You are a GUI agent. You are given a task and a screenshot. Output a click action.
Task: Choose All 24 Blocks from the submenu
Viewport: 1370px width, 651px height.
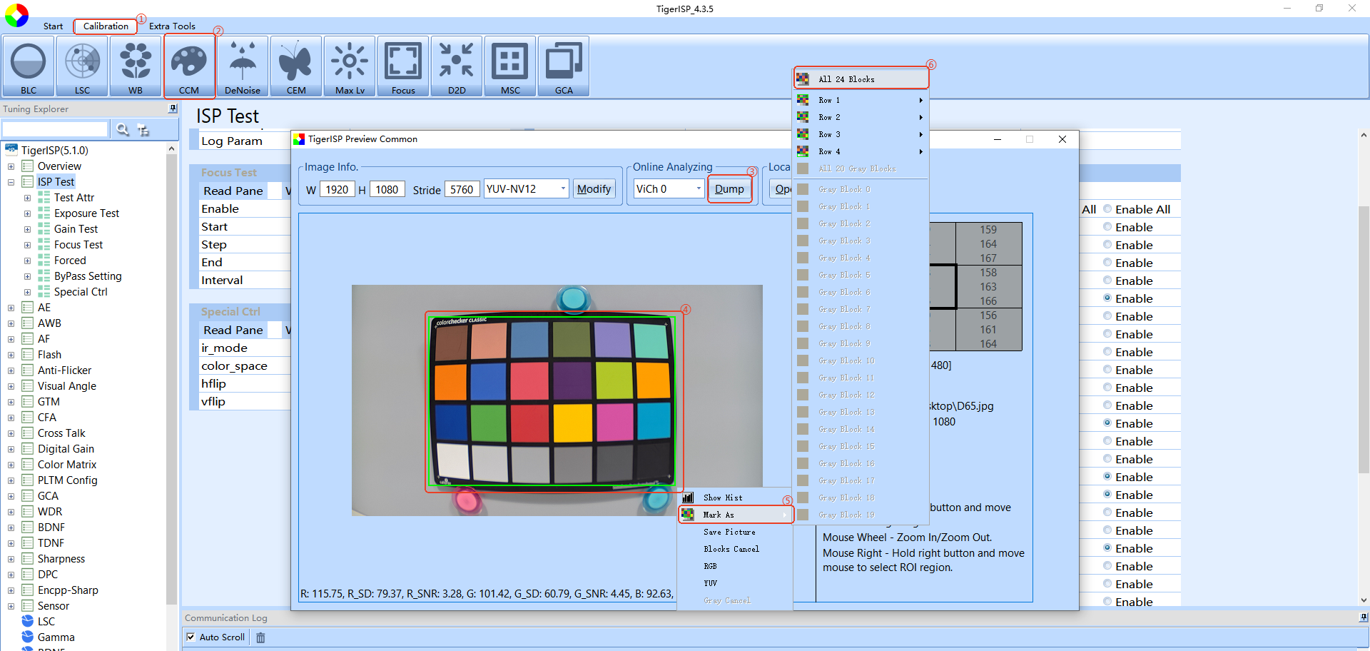(x=862, y=79)
